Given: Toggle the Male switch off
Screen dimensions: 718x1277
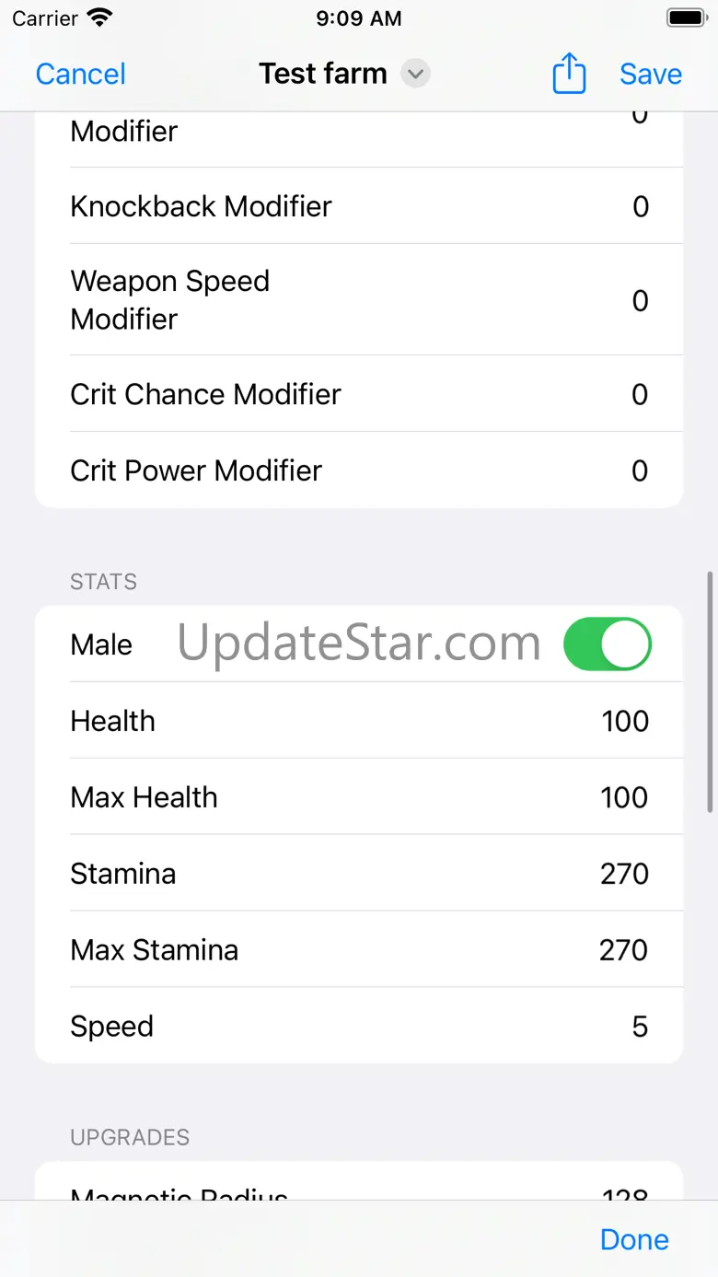Looking at the screenshot, I should pyautogui.click(x=607, y=644).
